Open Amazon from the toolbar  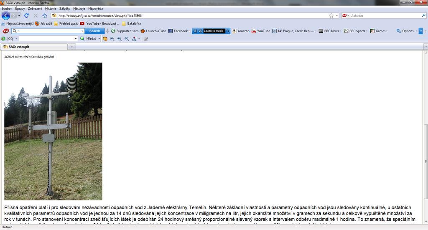coord(241,31)
